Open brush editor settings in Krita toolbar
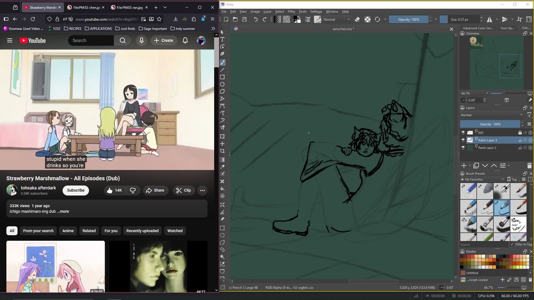 click(x=308, y=19)
